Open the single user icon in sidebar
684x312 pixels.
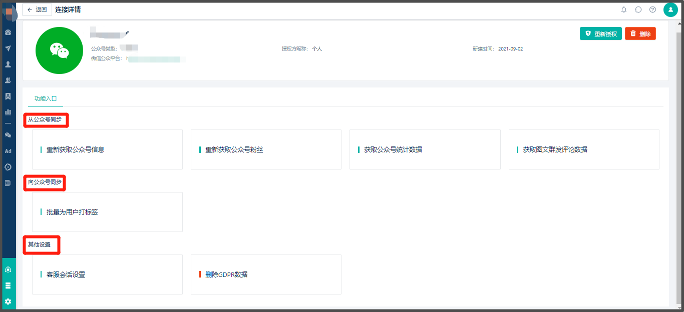point(8,64)
